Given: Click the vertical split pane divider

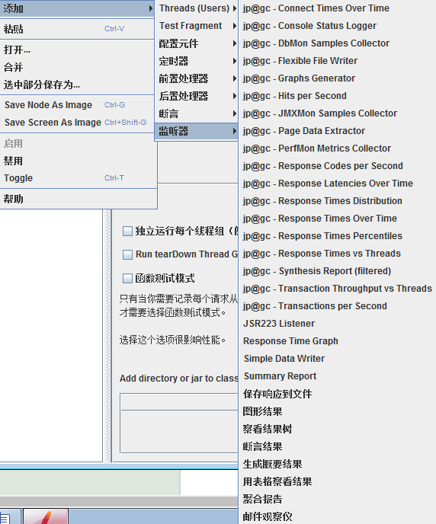Looking at the screenshot, I should tap(107, 336).
